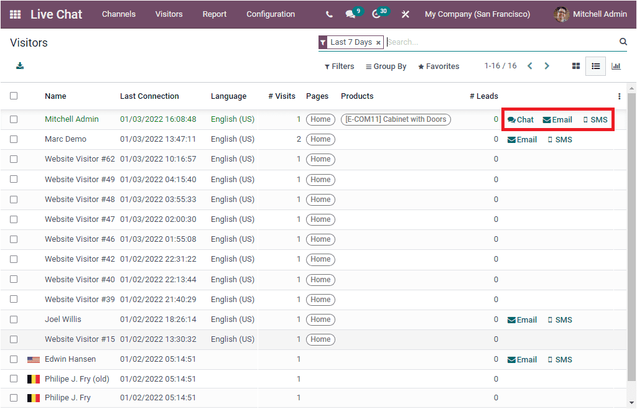Switch to the graph view icon
This screenshot has height=409, width=637.
(616, 66)
